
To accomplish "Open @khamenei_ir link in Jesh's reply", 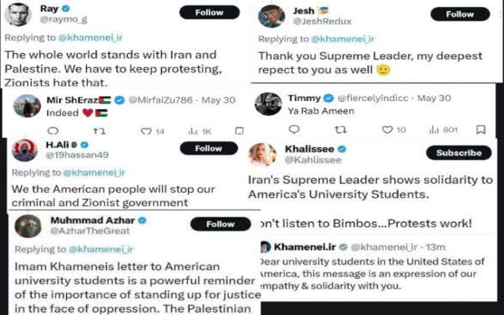I will coord(342,39).
